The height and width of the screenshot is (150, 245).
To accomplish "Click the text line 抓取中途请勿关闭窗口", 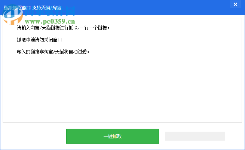I will tap(39, 40).
